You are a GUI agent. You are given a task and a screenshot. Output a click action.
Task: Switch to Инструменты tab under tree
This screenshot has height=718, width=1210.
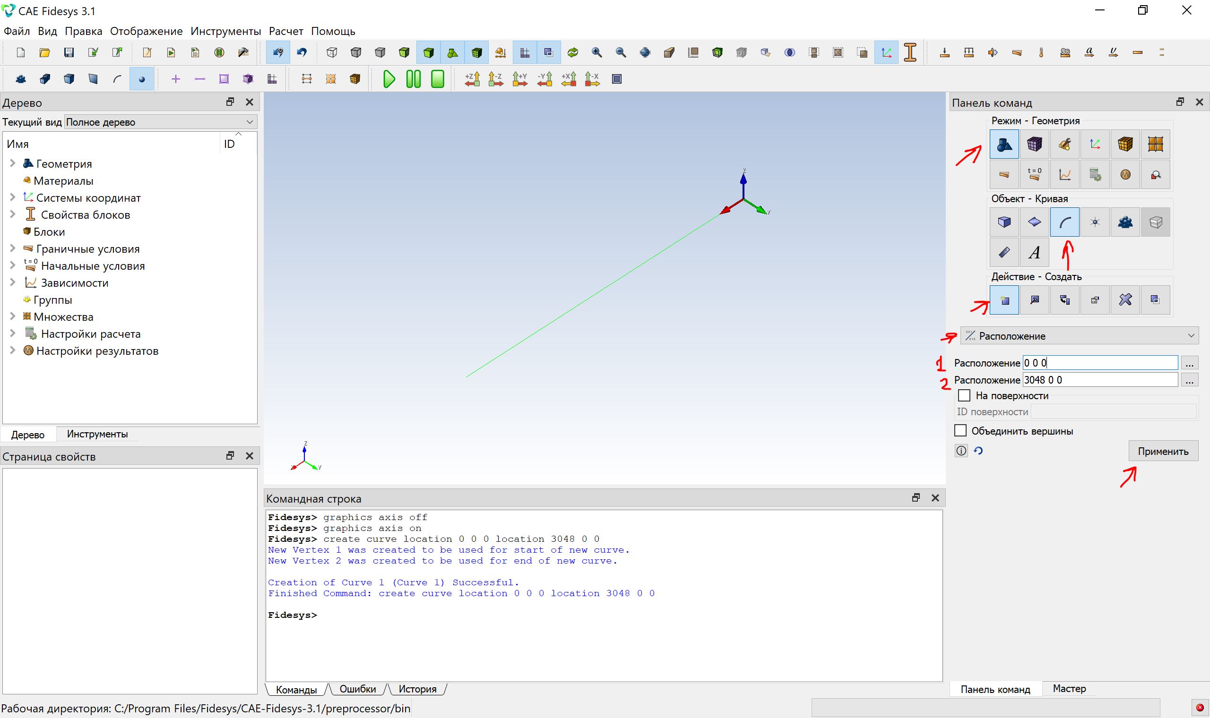97,434
